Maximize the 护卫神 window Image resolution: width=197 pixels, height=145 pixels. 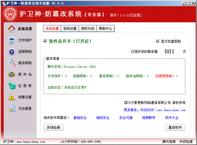pos(188,3)
